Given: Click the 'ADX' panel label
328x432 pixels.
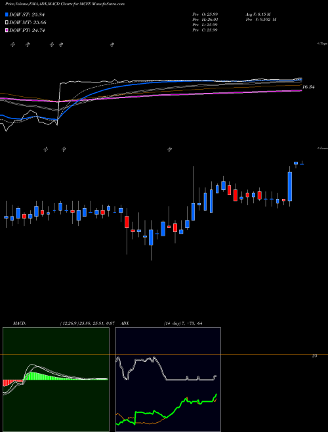Looking at the screenshot, I should click(125, 323).
